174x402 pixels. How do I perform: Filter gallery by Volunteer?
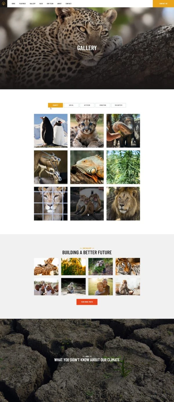pyautogui.click(x=119, y=105)
